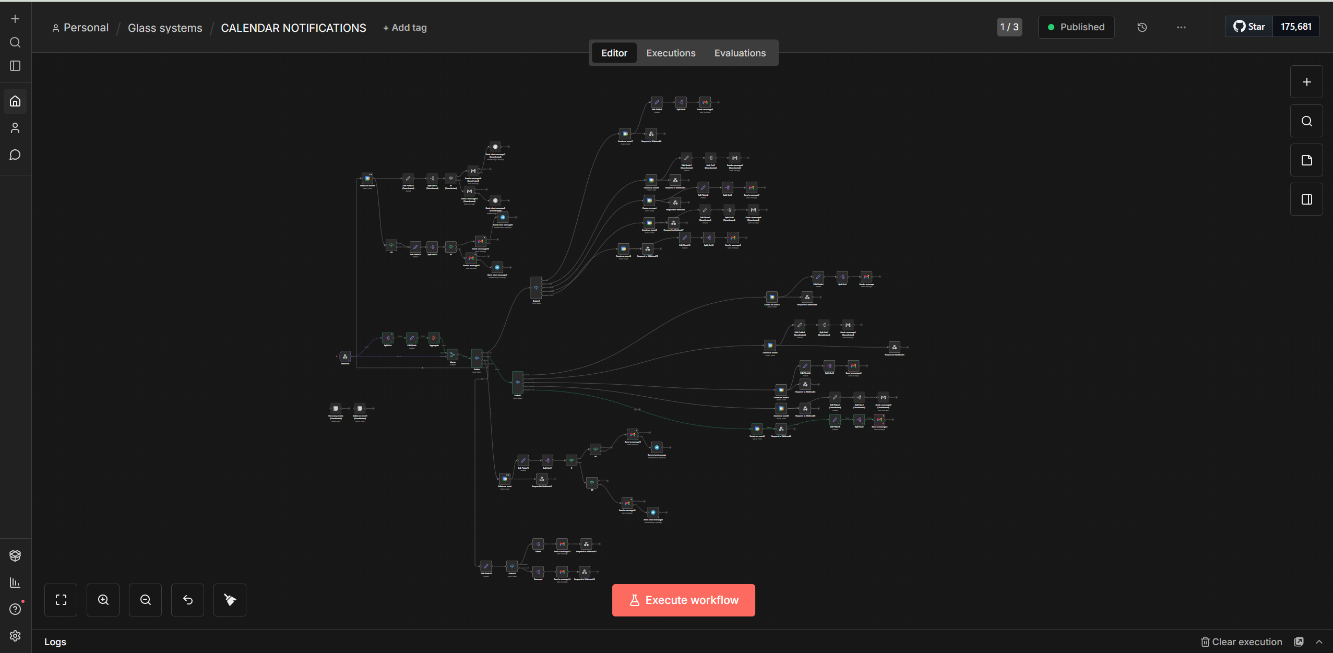Open the canvas node search icon

coord(1306,121)
